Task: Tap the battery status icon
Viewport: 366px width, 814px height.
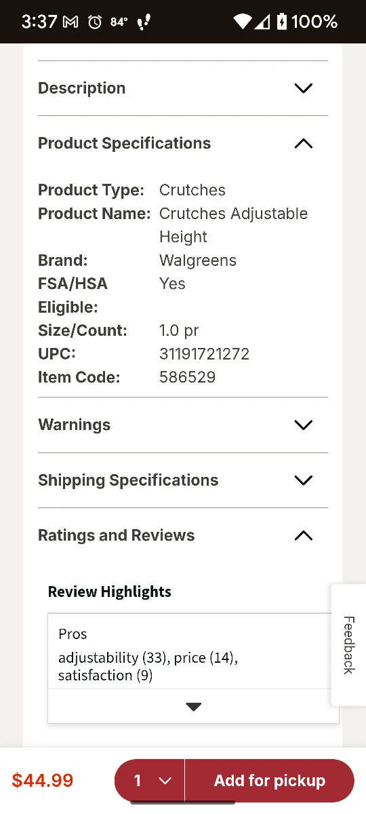Action: pos(282,22)
